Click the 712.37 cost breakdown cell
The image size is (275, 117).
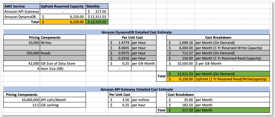181,53
